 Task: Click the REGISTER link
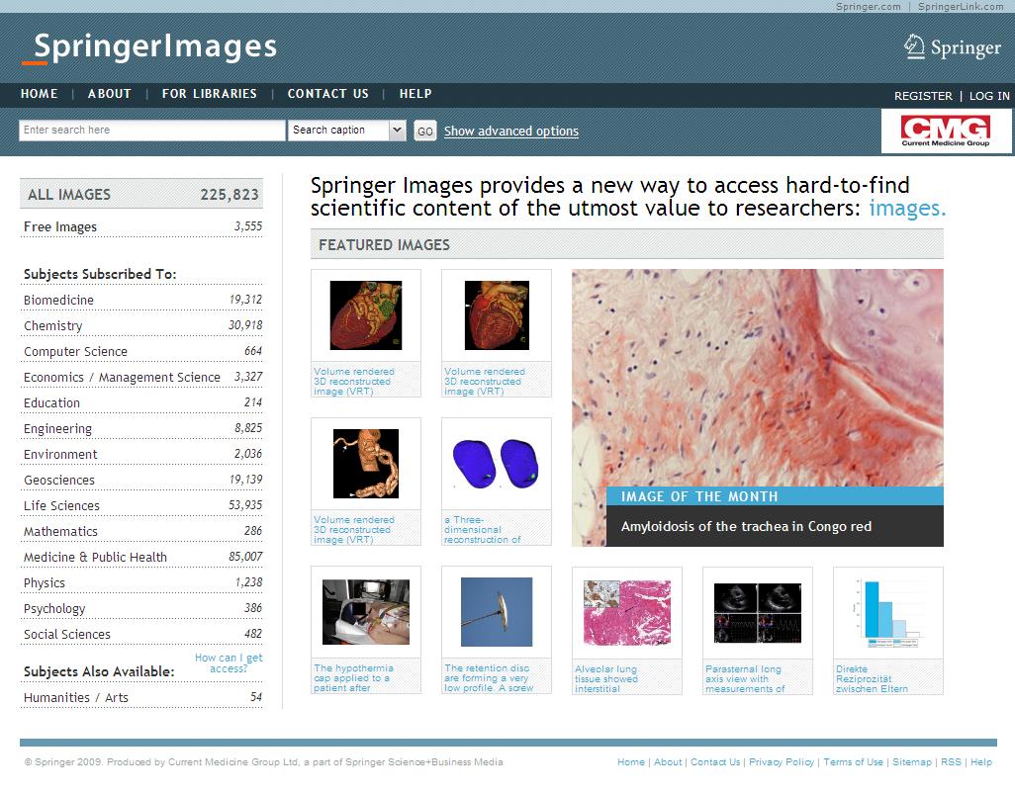[923, 96]
